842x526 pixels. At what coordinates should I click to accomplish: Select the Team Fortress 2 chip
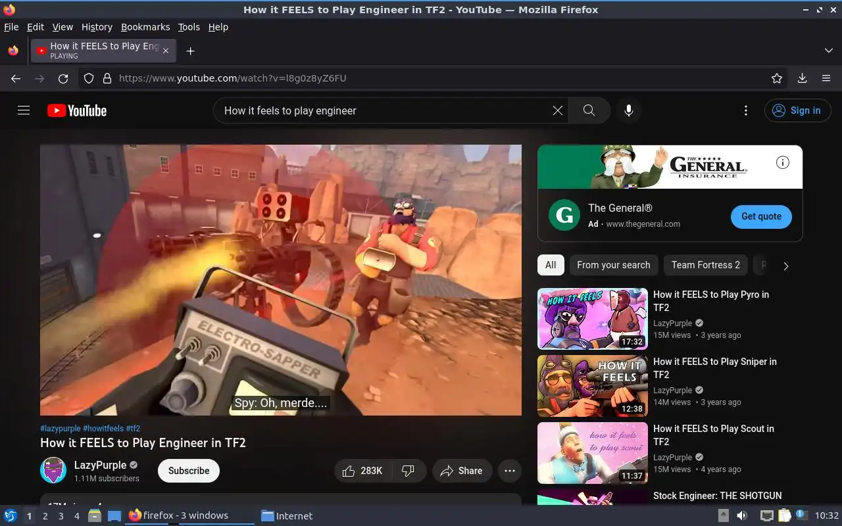click(x=706, y=265)
